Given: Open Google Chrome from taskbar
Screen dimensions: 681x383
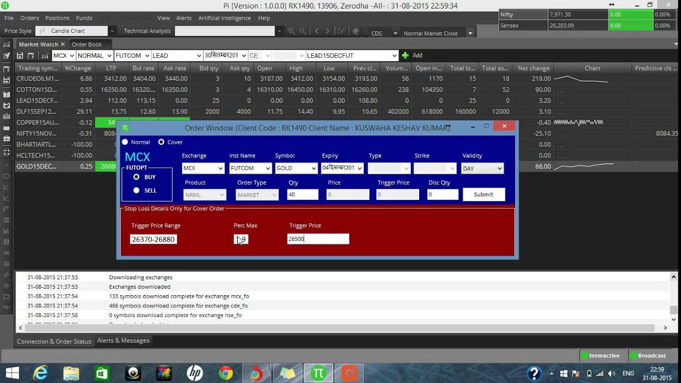Looking at the screenshot, I should tap(226, 373).
